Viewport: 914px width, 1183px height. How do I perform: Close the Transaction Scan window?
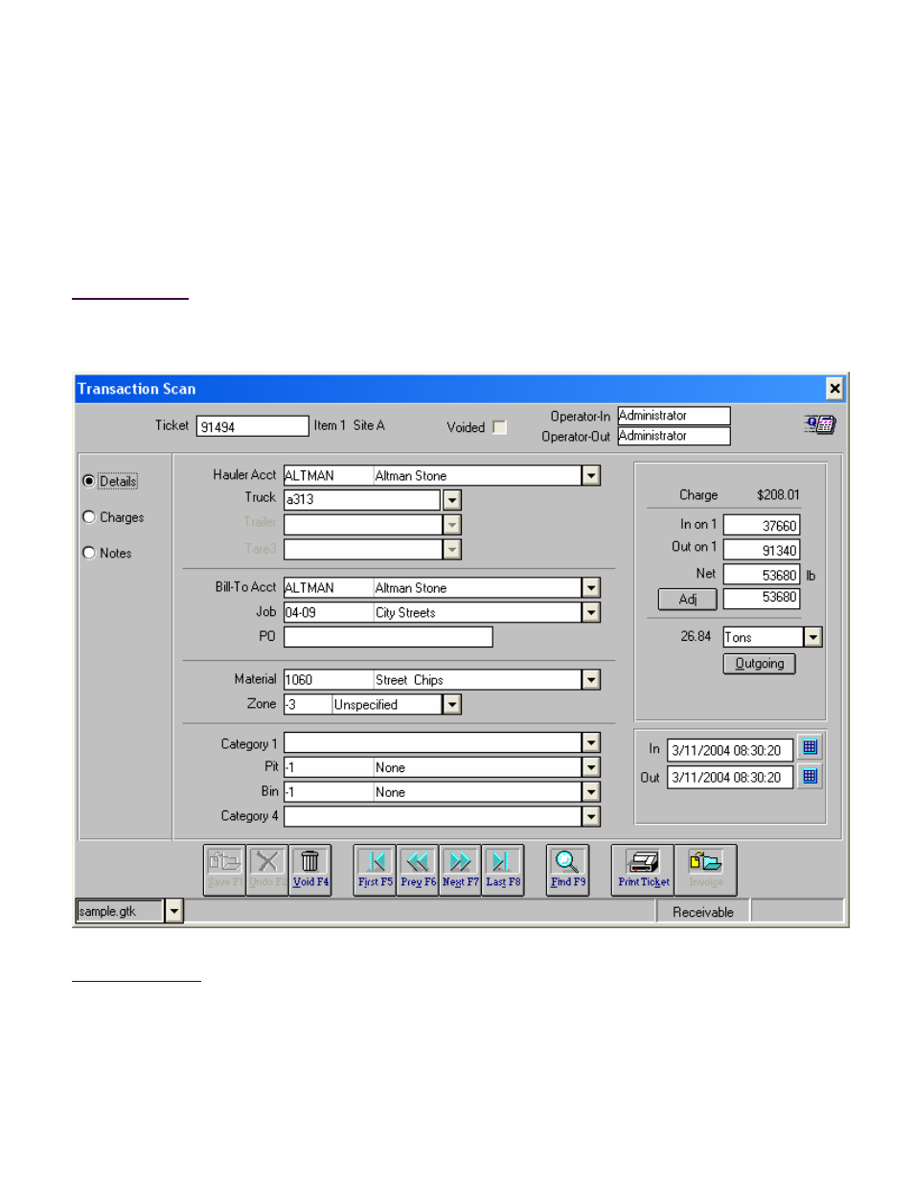[834, 388]
